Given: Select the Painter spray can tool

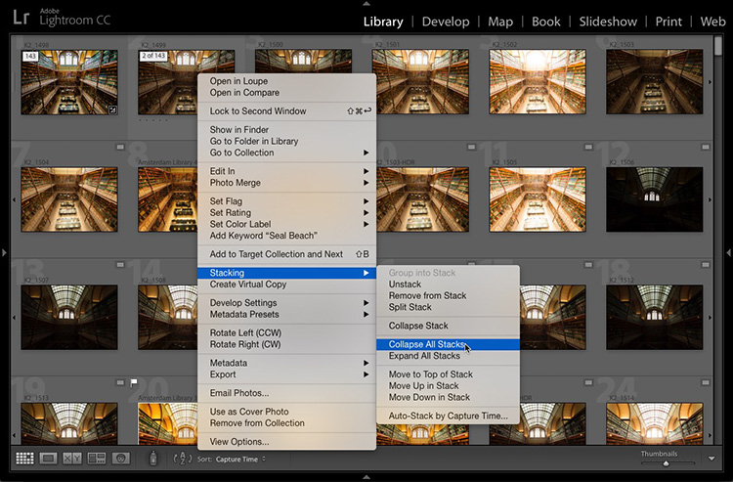Looking at the screenshot, I should 152,459.
